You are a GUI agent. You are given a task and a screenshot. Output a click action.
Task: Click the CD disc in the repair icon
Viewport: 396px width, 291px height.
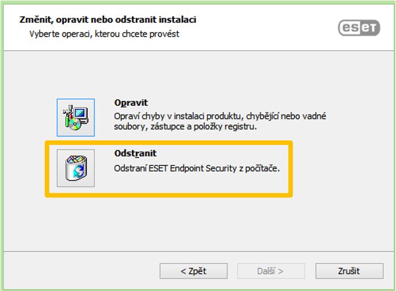click(x=75, y=124)
